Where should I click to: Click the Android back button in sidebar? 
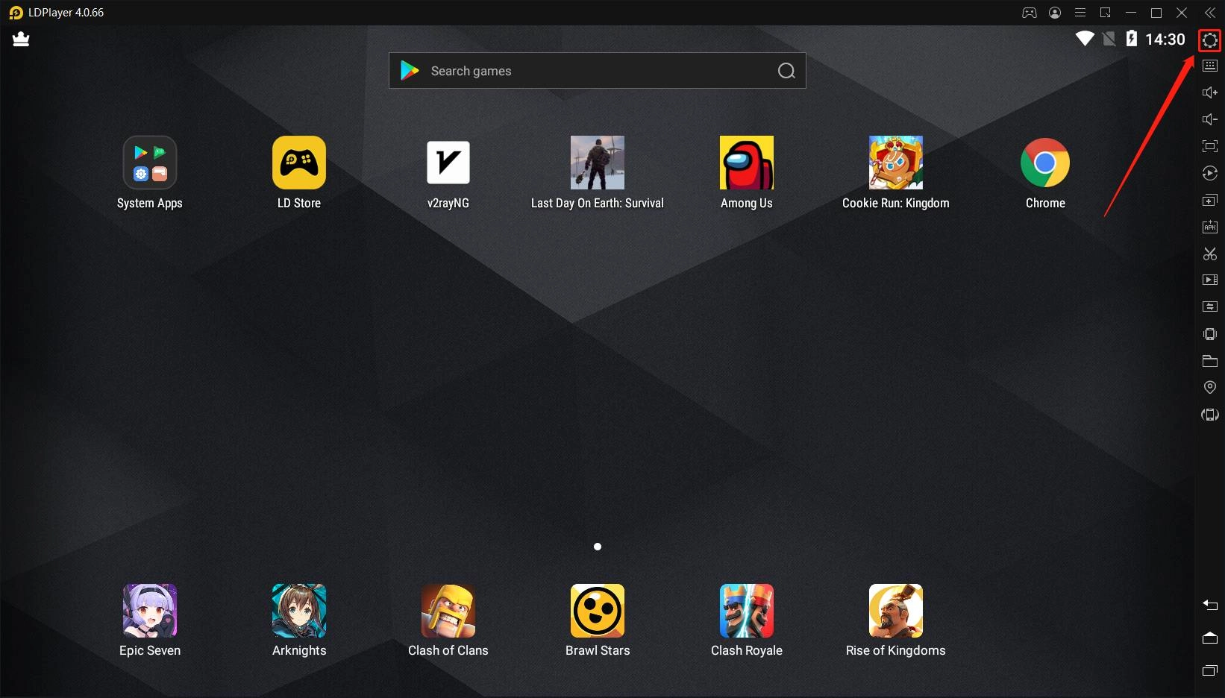point(1210,605)
